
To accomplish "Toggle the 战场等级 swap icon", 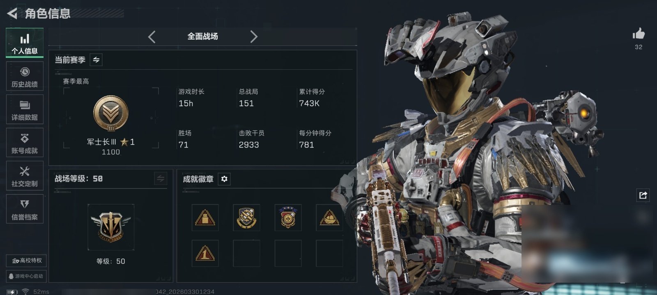I will [x=161, y=178].
